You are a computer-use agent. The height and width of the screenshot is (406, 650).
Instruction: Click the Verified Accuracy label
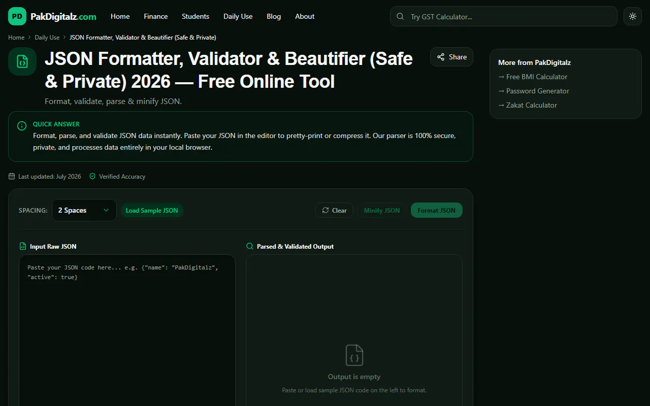click(x=122, y=177)
